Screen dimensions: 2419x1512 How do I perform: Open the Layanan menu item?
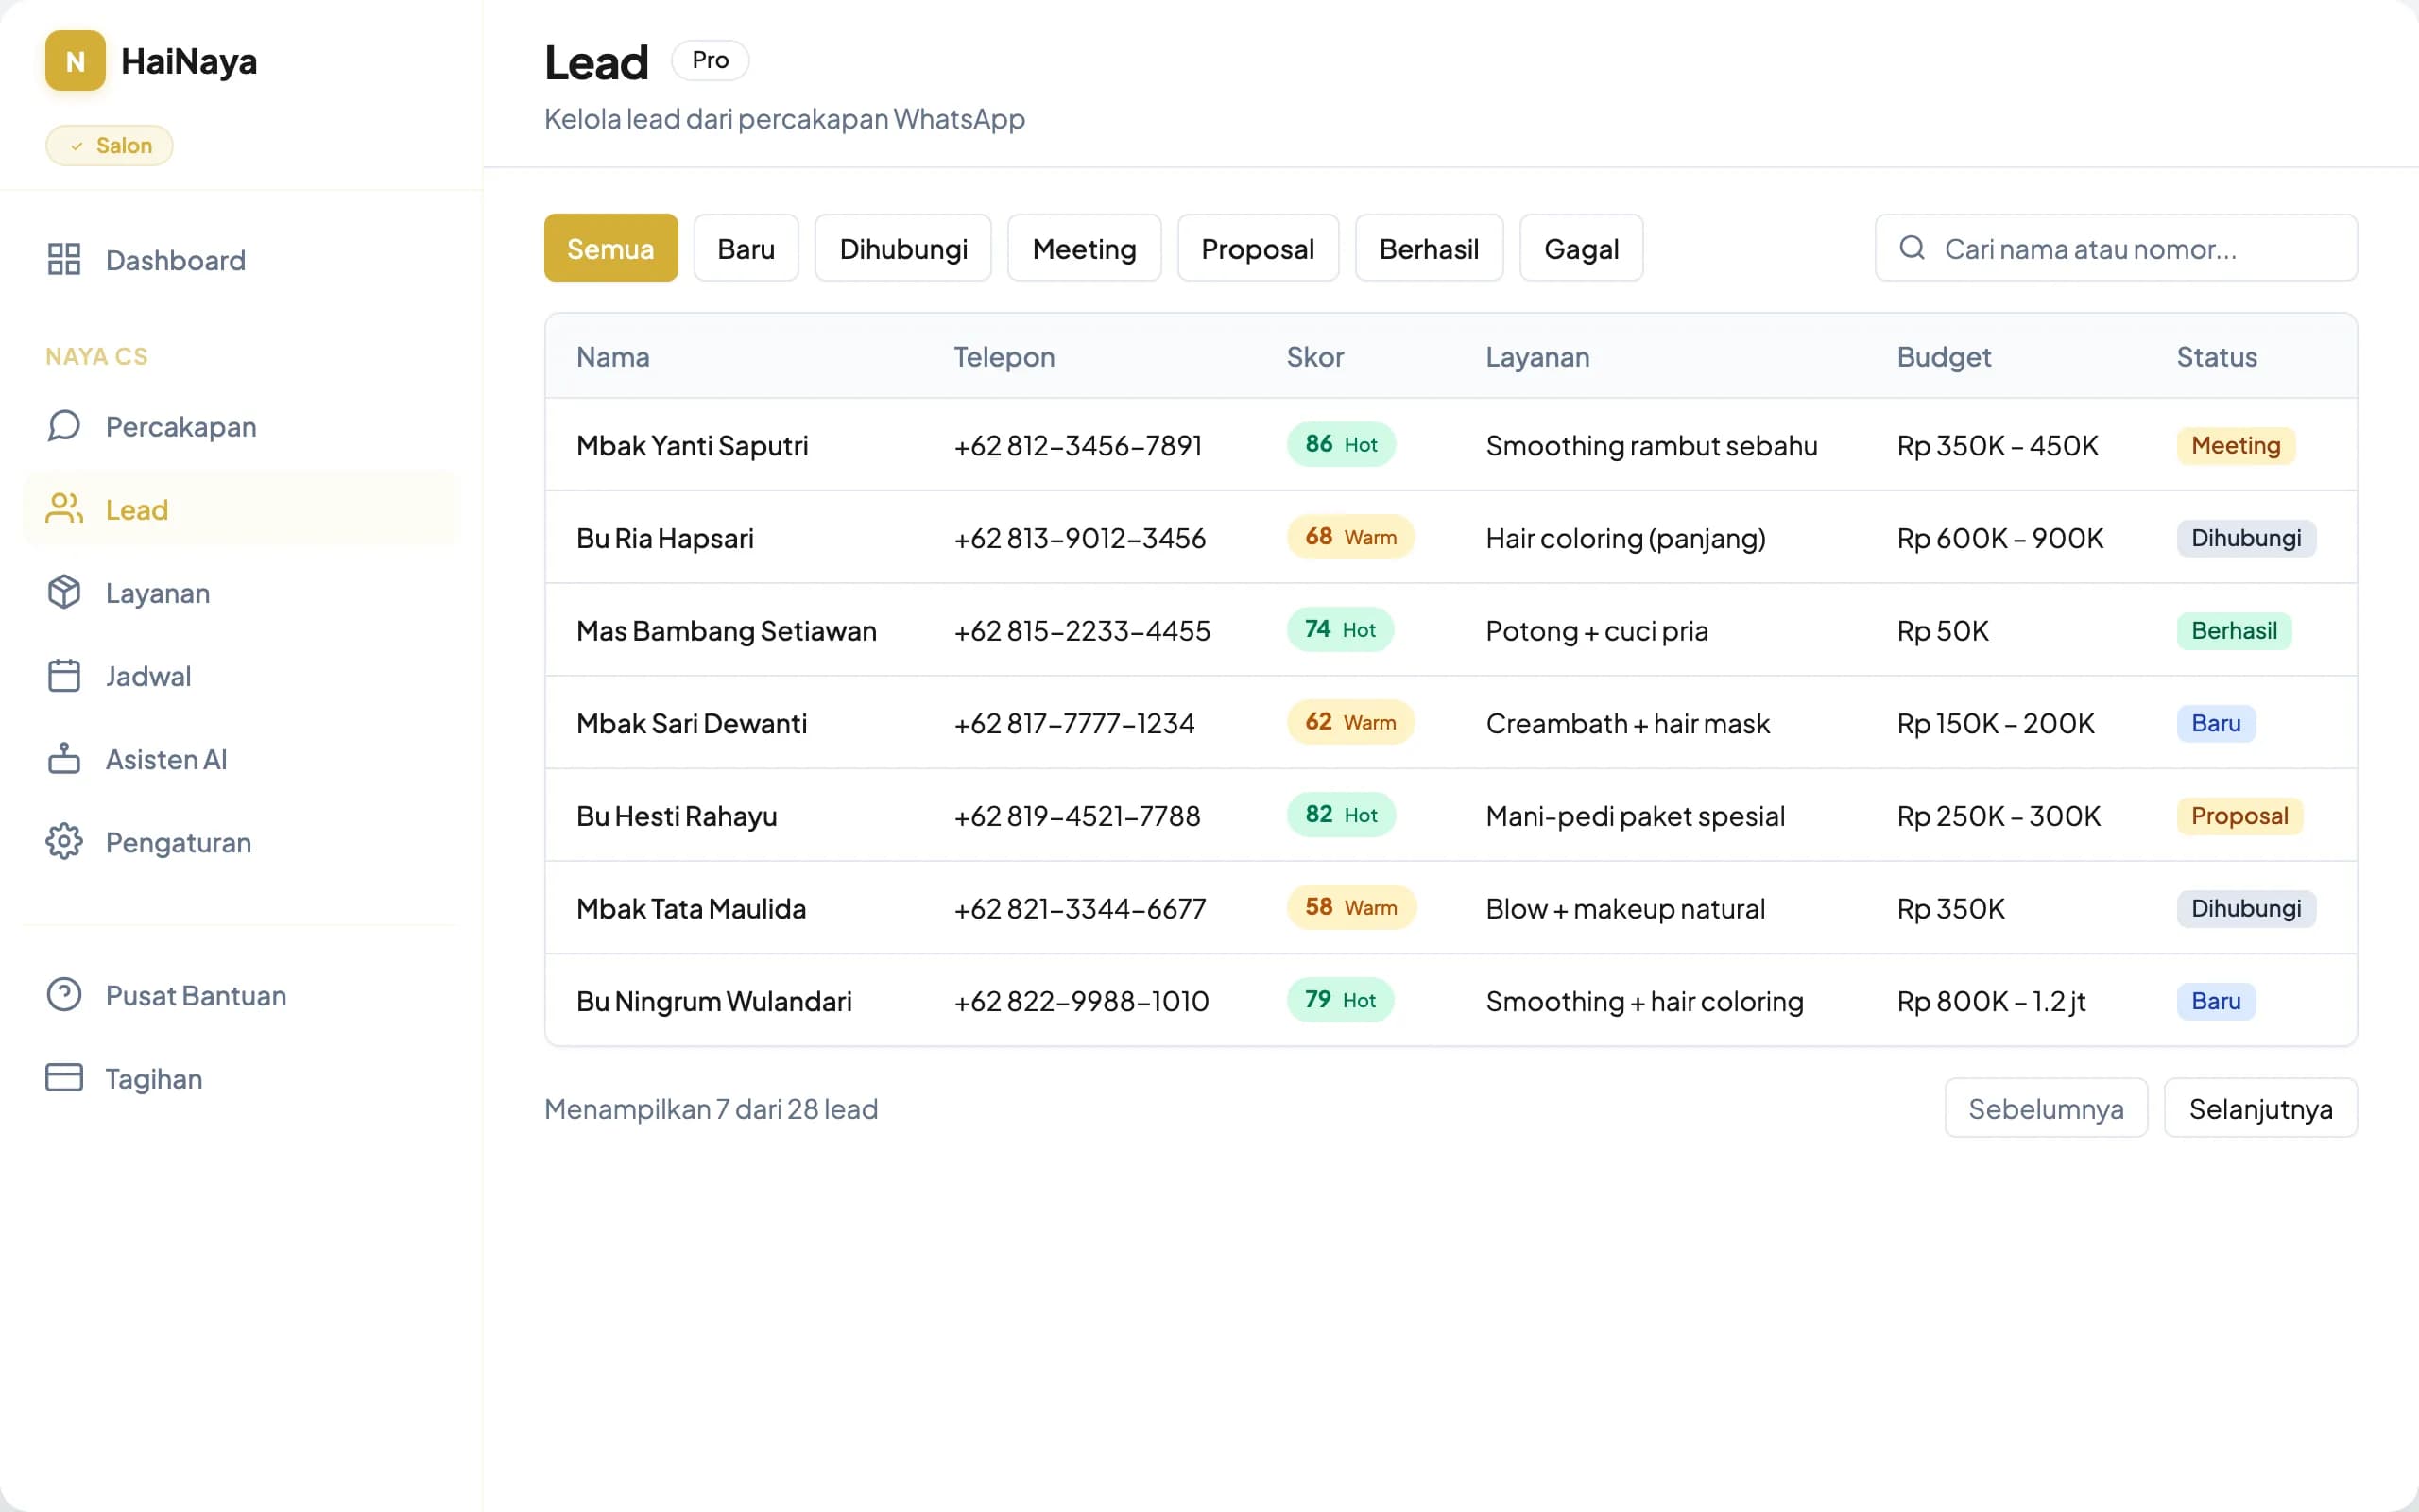point(240,593)
